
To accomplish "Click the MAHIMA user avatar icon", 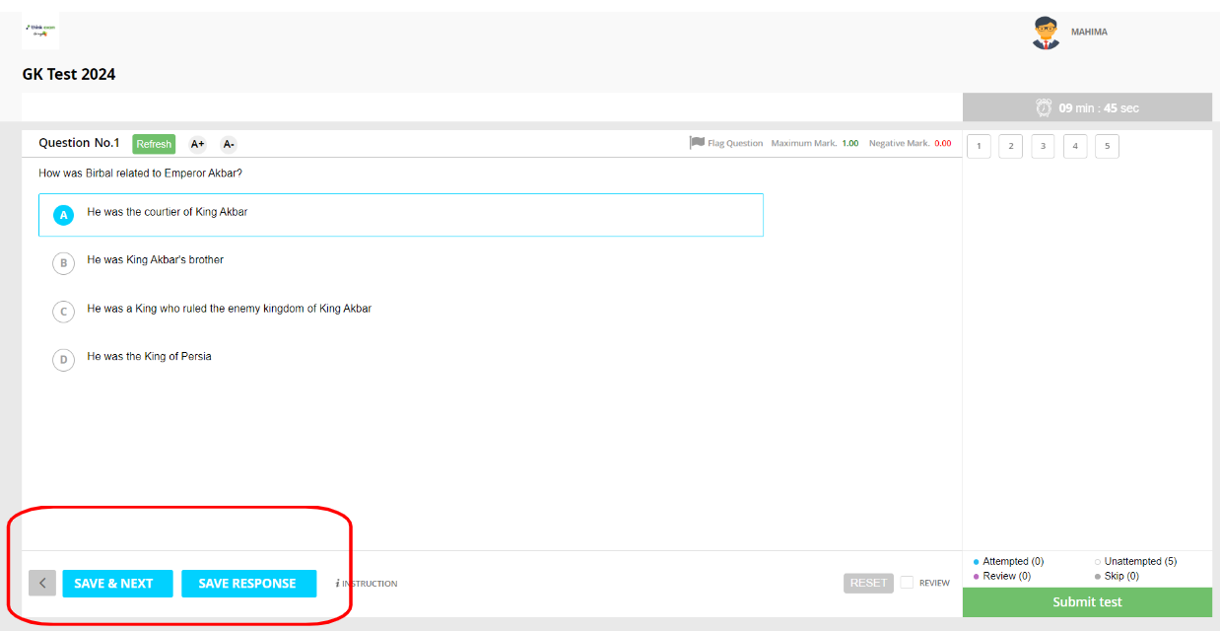I will point(1046,33).
